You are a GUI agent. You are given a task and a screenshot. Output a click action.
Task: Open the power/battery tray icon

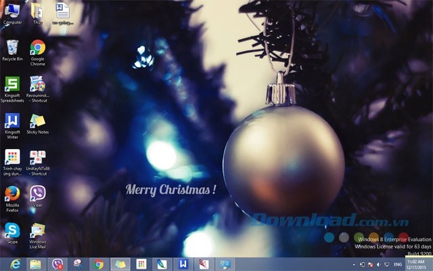363,265
